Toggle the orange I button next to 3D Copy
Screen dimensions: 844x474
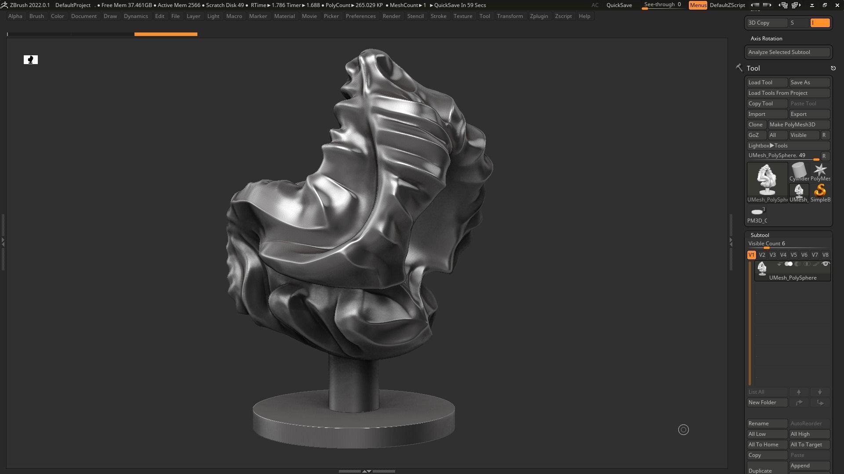tap(820, 23)
